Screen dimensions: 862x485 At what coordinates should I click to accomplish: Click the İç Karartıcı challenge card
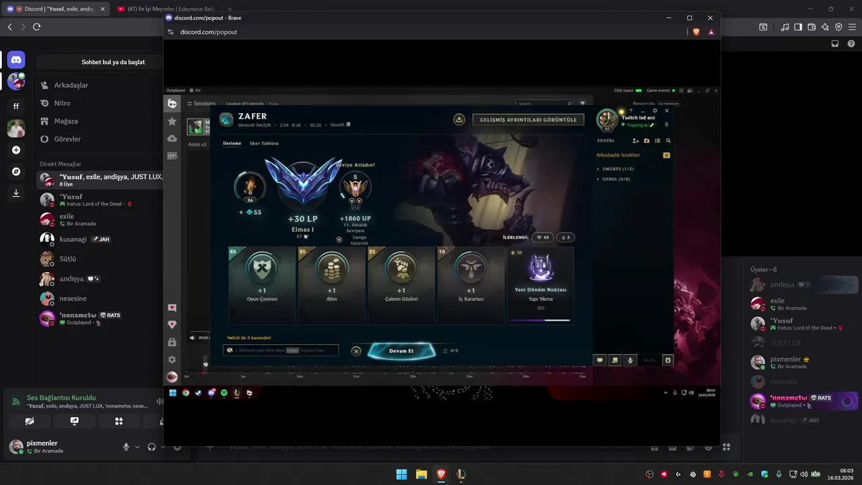coord(471,286)
